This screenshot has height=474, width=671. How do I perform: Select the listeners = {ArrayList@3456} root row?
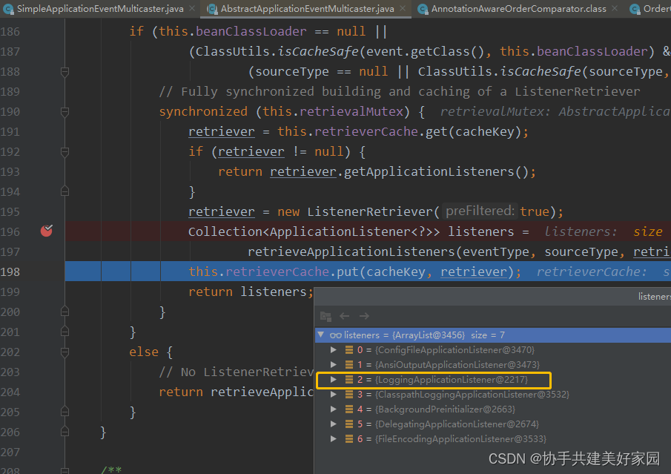(493, 335)
